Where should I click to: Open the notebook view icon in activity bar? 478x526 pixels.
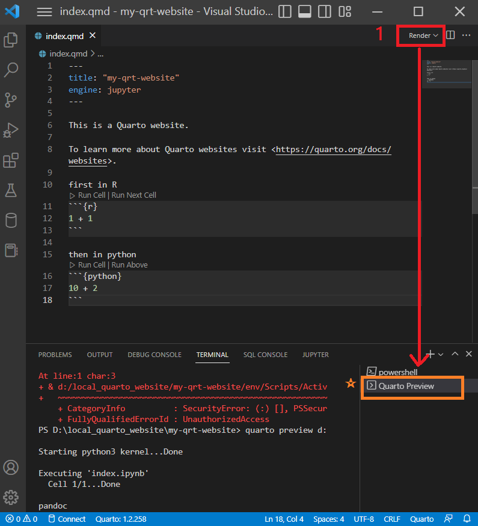pyautogui.click(x=11, y=250)
